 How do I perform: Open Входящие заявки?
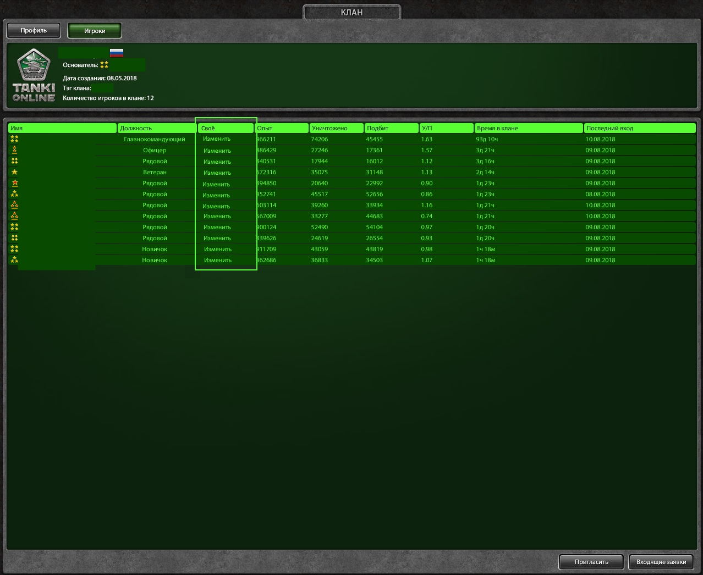[x=661, y=562]
